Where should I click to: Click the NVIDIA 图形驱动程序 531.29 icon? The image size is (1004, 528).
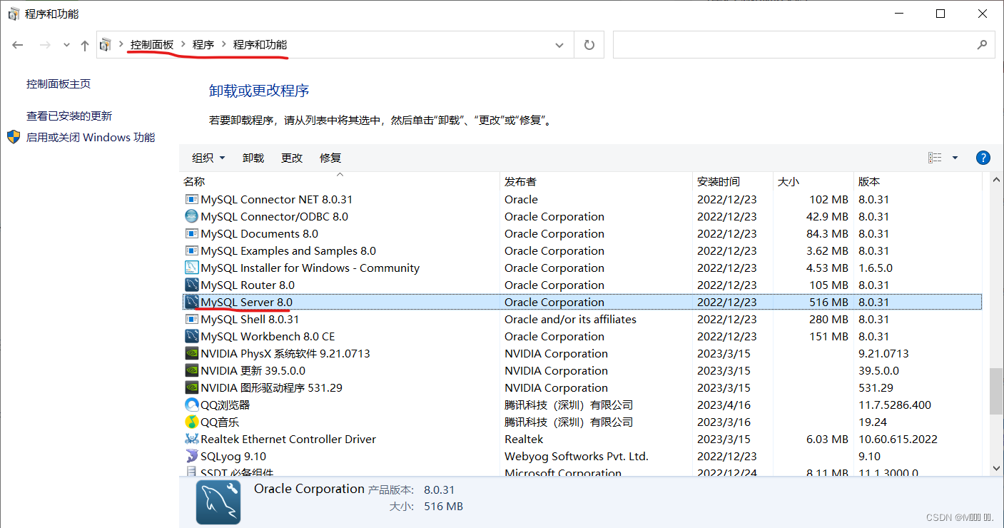pyautogui.click(x=191, y=387)
